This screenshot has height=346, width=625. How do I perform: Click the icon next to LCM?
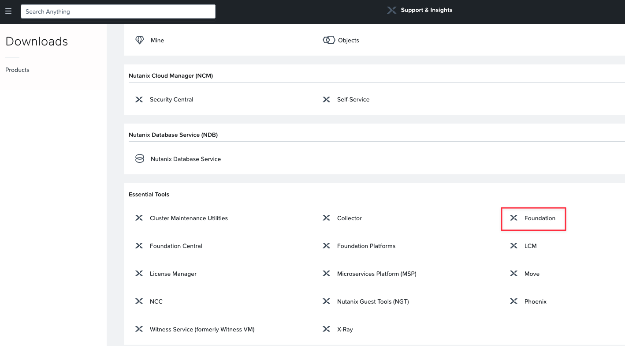point(513,246)
